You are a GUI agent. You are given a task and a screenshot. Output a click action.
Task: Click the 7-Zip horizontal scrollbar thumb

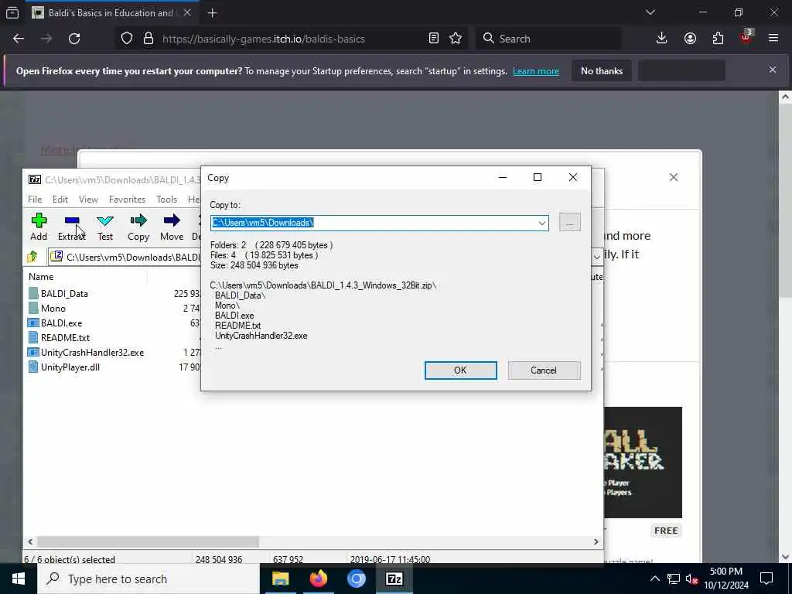point(148,541)
